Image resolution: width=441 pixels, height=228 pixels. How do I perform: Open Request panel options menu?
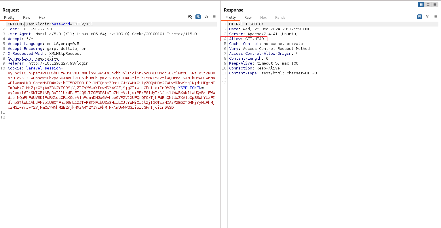pos(214,17)
